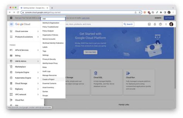Expand the Products & solutions submenu arrow
The image size is (183, 118).
(x=38, y=37)
